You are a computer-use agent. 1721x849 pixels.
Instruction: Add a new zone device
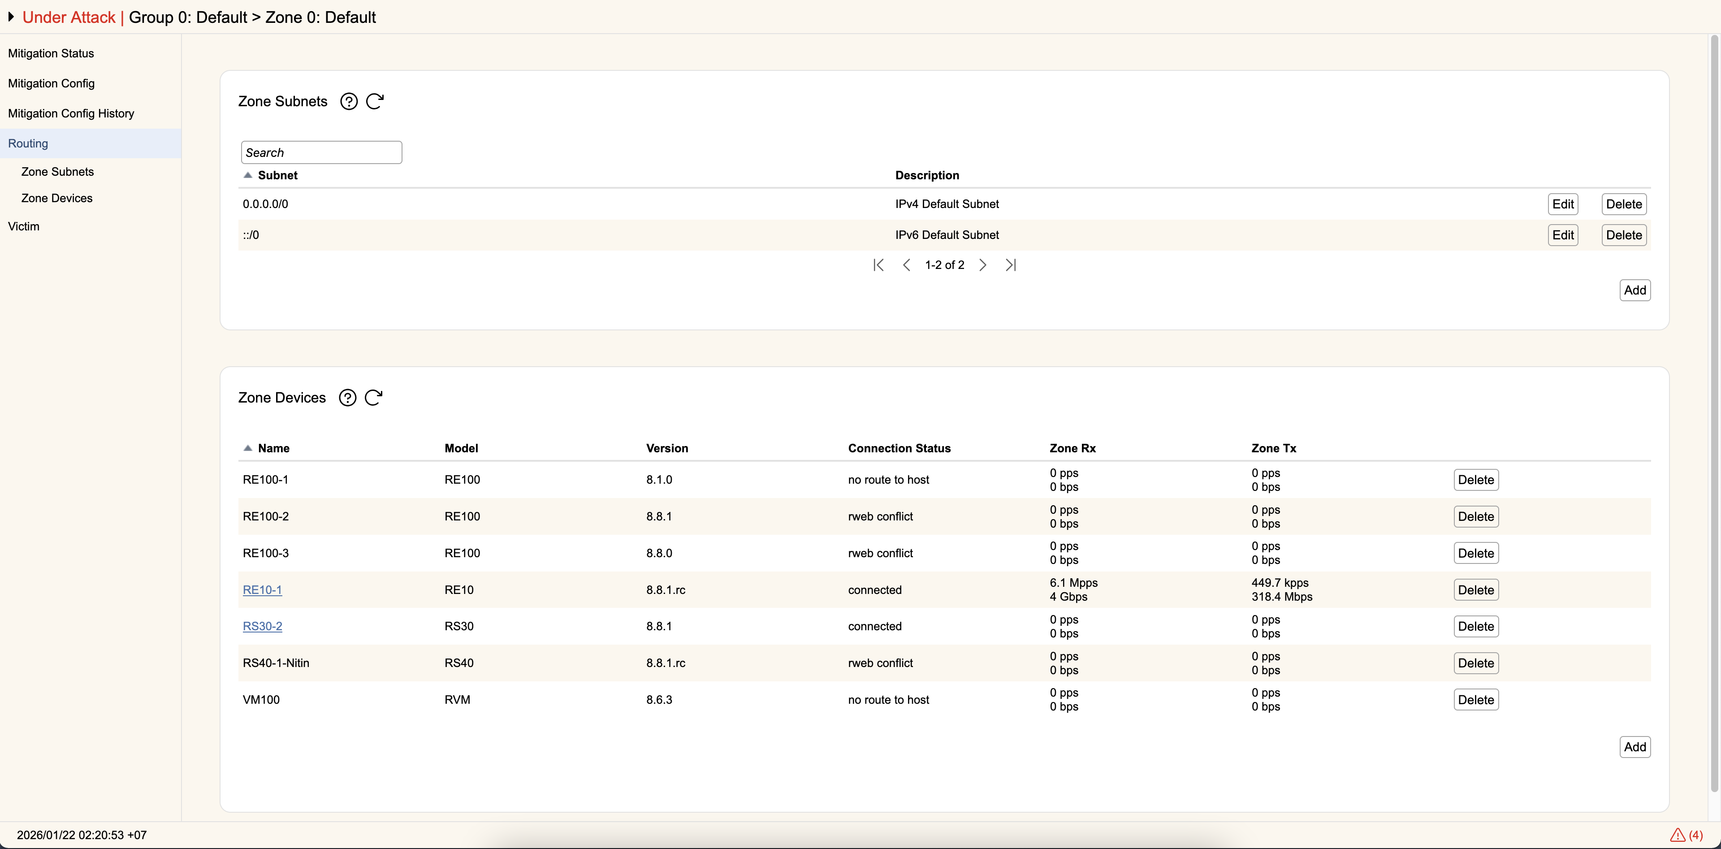(x=1635, y=747)
